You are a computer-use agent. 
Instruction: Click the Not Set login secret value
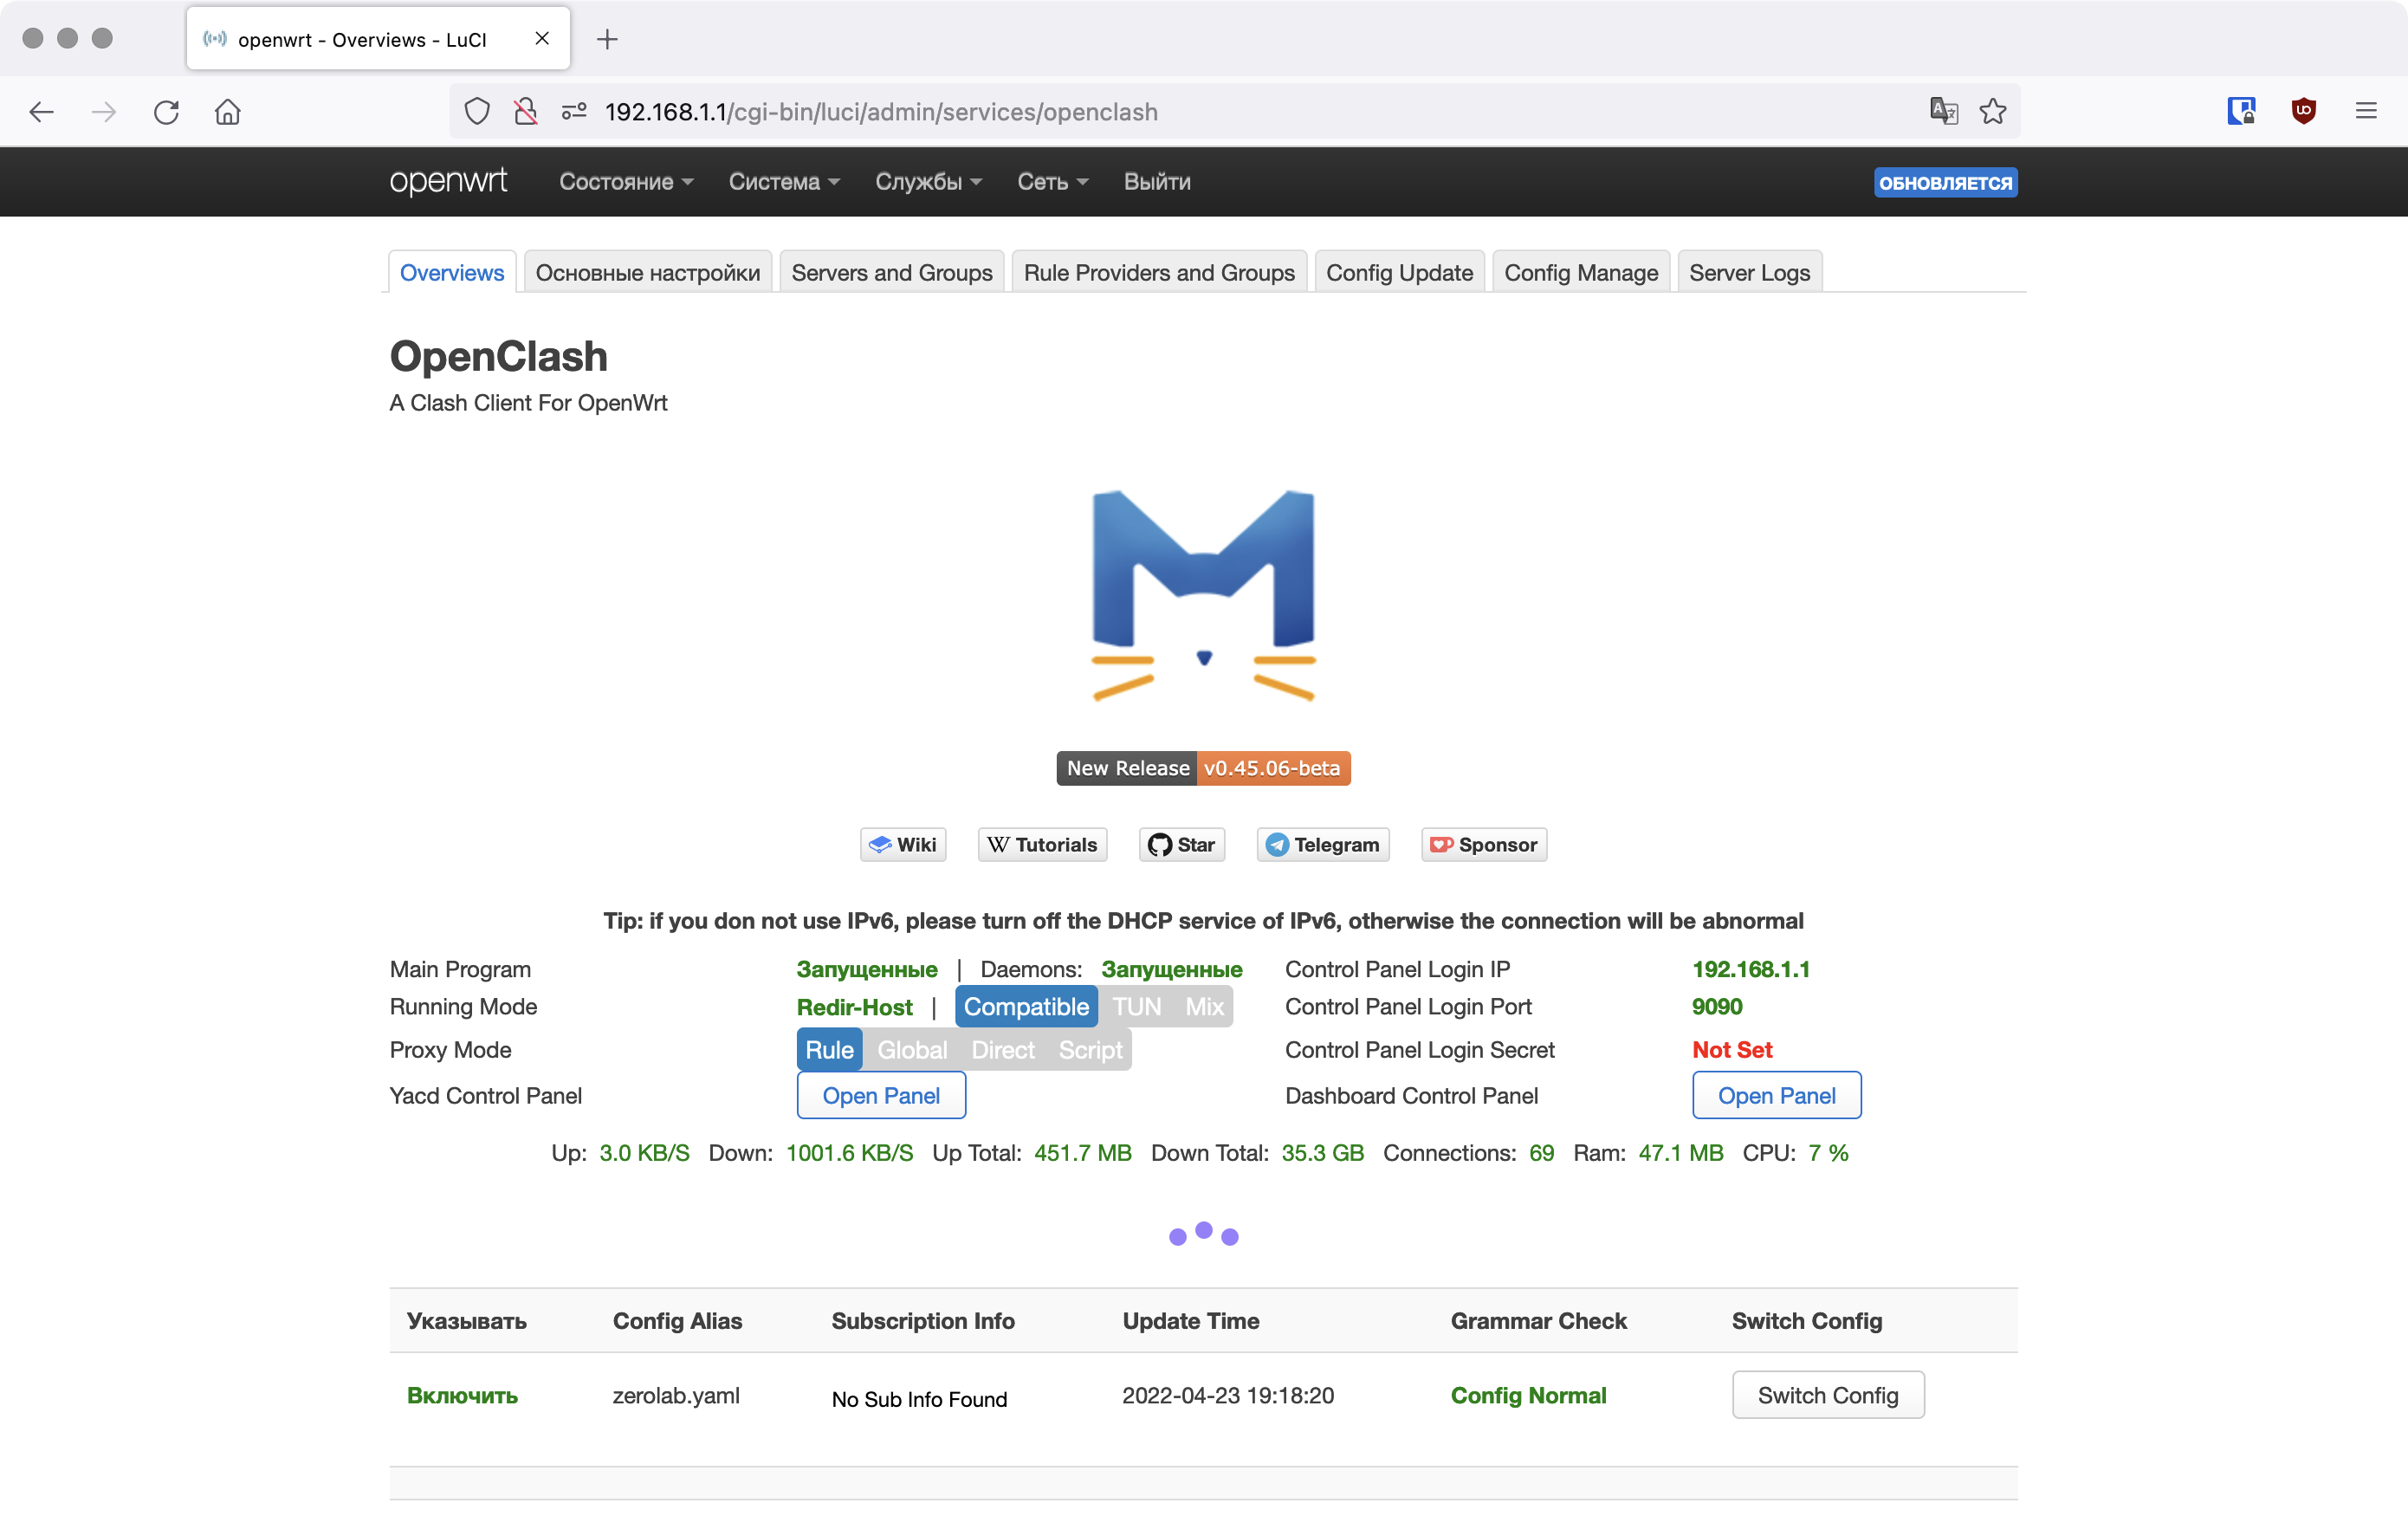point(1732,1049)
